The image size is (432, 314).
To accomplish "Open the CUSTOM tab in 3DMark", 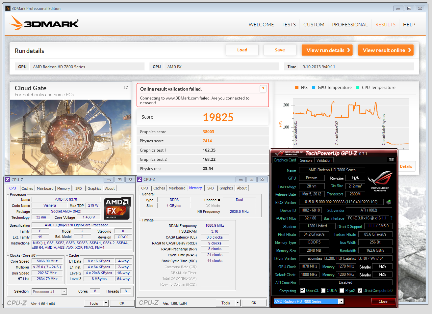I will [314, 24].
